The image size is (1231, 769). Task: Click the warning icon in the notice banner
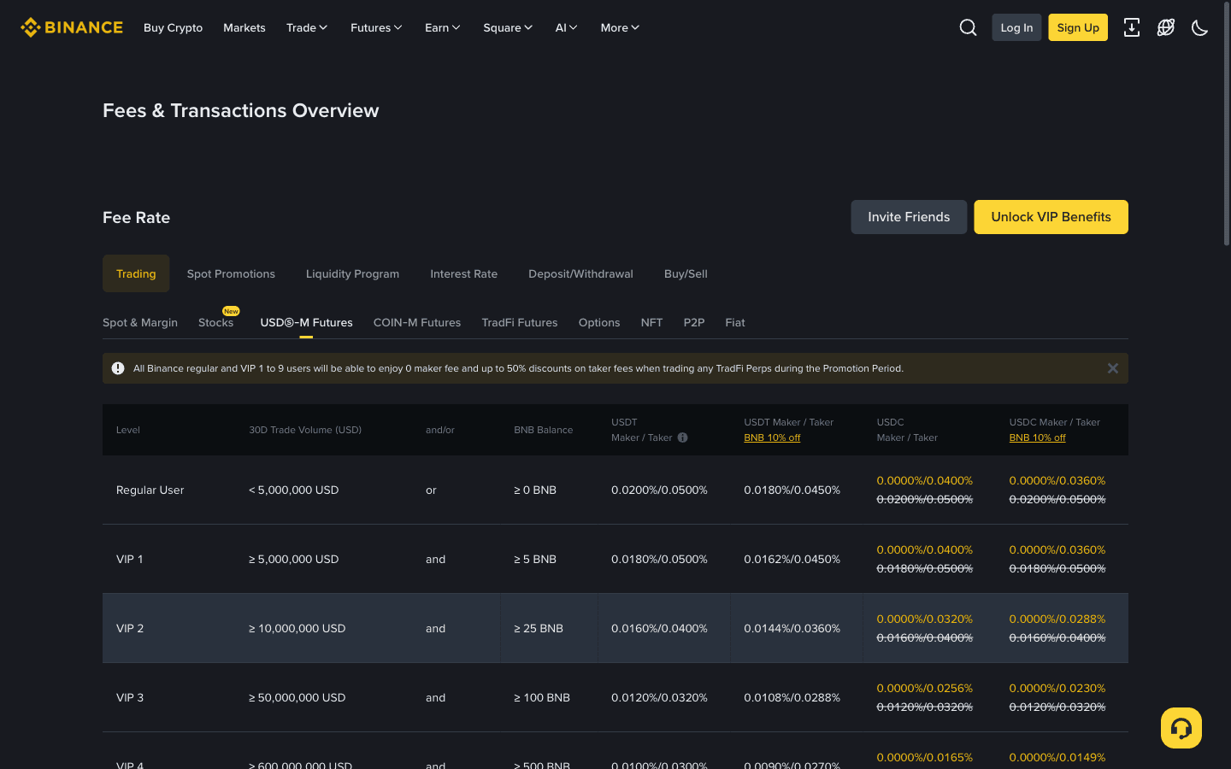tap(118, 368)
